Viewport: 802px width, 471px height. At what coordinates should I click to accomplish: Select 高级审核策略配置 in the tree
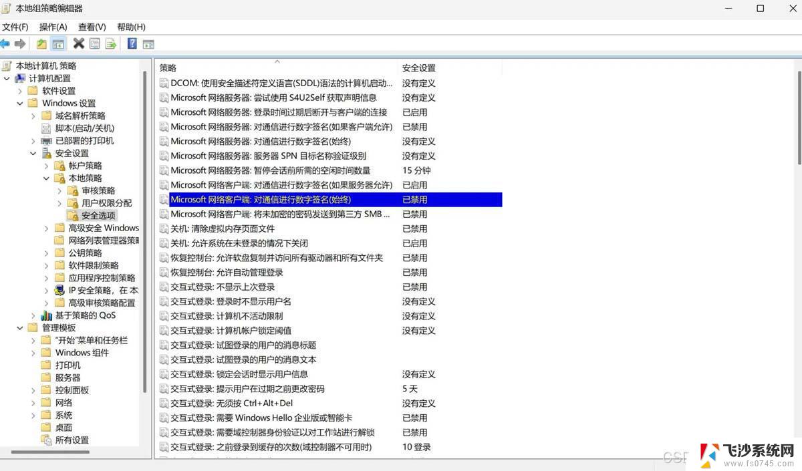tap(102, 303)
